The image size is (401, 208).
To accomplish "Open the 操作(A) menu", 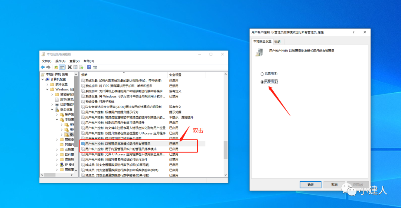I will click(61, 61).
